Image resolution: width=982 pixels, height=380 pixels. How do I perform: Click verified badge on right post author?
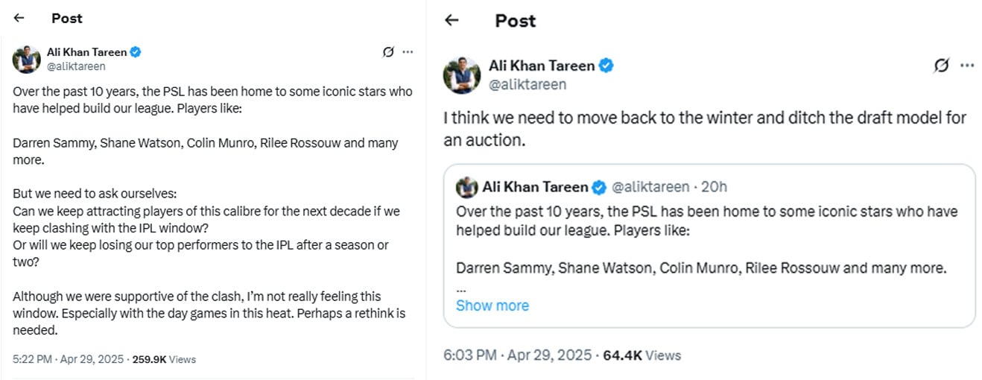point(606,66)
